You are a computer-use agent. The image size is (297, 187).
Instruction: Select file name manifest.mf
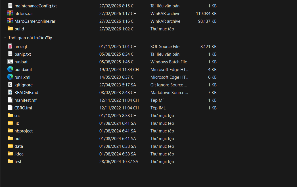pos(26,100)
